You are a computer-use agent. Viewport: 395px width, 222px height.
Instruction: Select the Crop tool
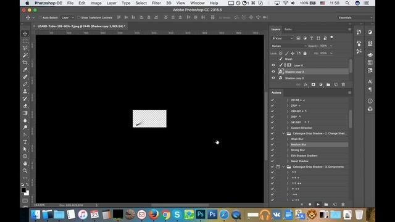(x=25, y=62)
